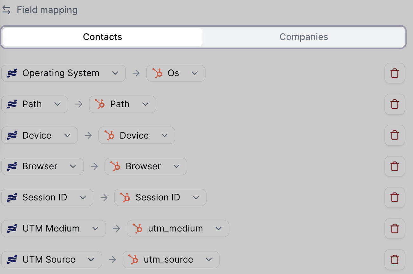This screenshot has height=274, width=413.
Task: Trash the UTM Source mapping row
Action: click(x=395, y=259)
